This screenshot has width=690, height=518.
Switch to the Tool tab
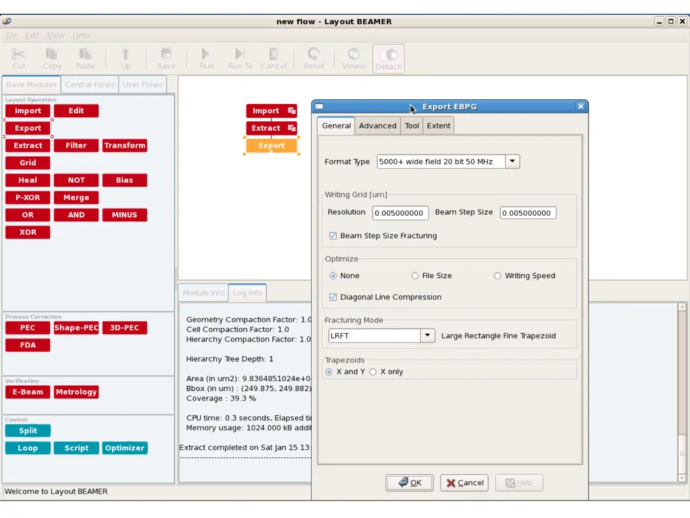412,125
